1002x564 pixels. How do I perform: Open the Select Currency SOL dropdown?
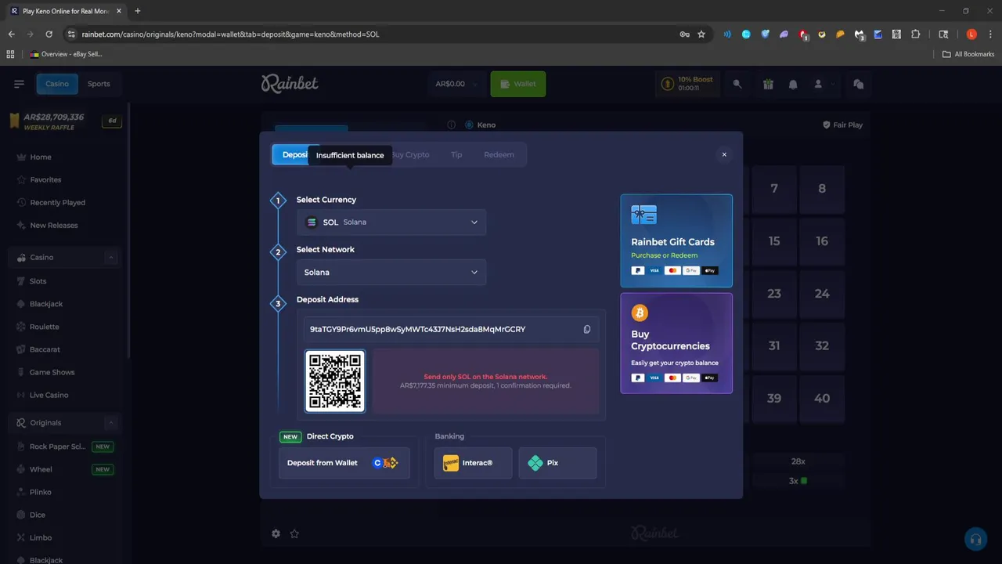pos(391,222)
